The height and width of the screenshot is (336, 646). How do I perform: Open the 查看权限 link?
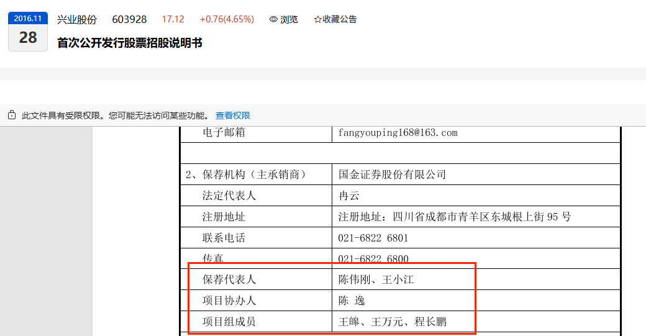[233, 116]
